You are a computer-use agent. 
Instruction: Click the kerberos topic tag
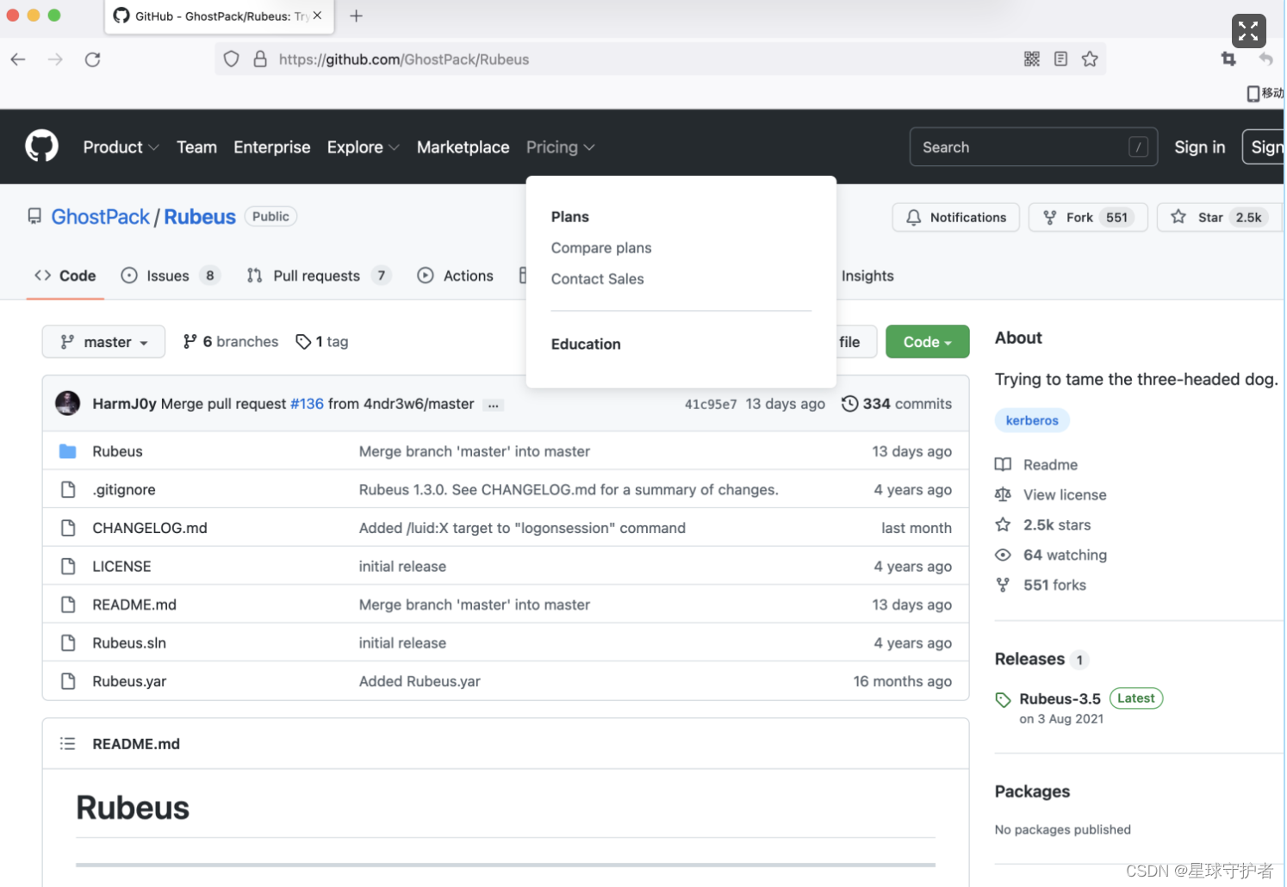click(x=1032, y=420)
